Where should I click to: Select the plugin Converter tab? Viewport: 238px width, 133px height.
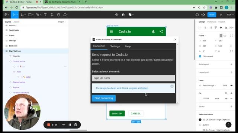point(99,46)
